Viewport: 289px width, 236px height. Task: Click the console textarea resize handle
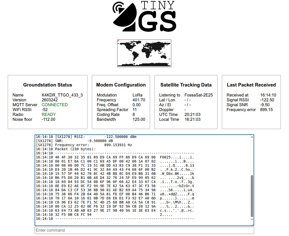click(x=252, y=224)
